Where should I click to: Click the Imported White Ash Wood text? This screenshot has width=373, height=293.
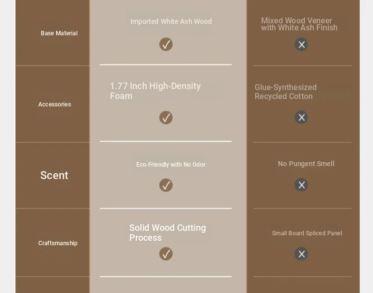[171, 21]
